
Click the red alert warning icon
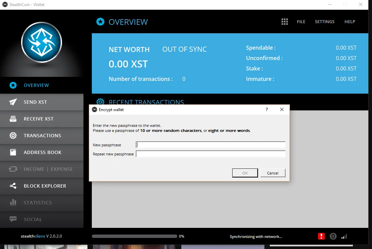[x=321, y=236]
